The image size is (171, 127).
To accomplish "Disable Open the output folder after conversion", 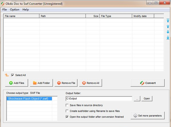I will (67, 117).
